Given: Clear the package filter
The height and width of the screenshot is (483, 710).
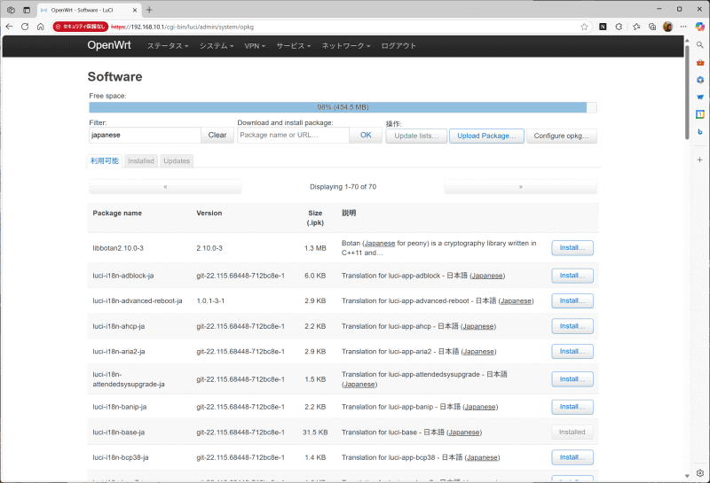Looking at the screenshot, I should point(217,135).
